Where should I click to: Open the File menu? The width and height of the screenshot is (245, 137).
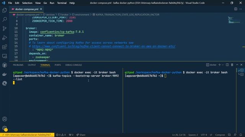10,3
